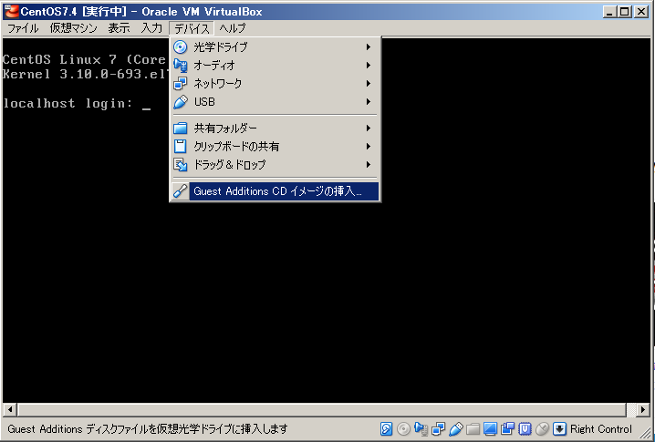Click the CPU virtualization status icon
The height and width of the screenshot is (442, 655).
tap(525, 428)
